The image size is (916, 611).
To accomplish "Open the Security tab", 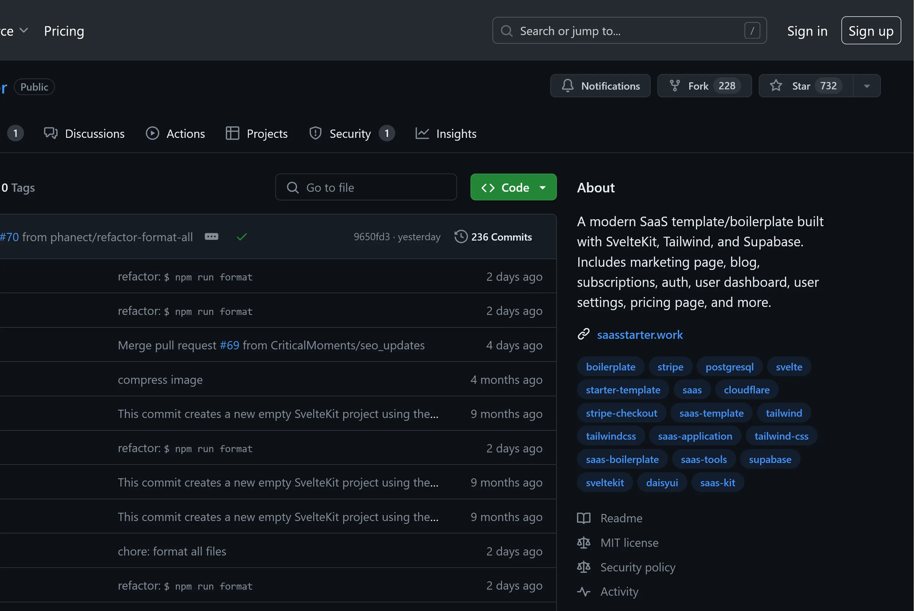I will [x=350, y=134].
